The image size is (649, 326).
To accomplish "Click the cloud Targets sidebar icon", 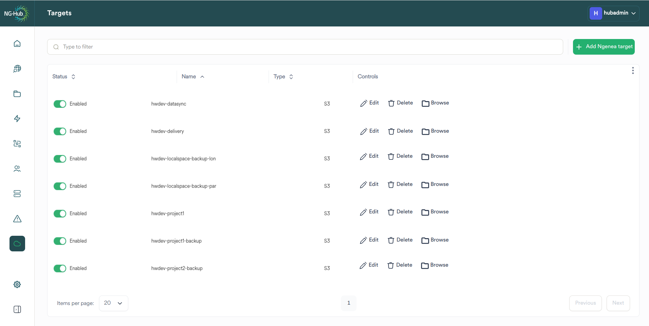I will (17, 243).
